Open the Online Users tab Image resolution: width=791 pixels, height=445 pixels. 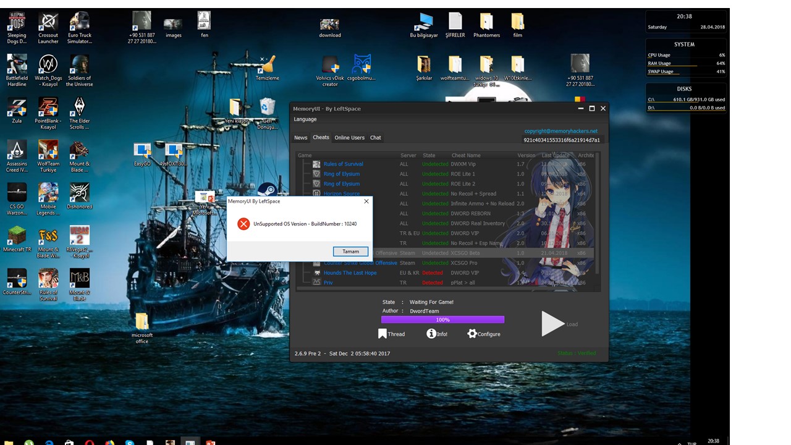pos(350,138)
